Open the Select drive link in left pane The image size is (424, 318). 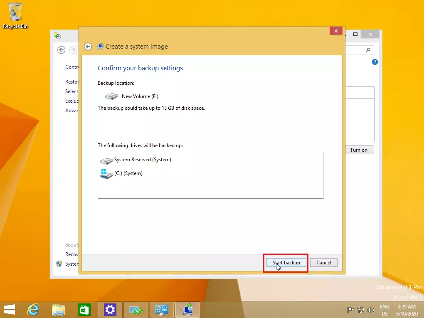(72, 91)
